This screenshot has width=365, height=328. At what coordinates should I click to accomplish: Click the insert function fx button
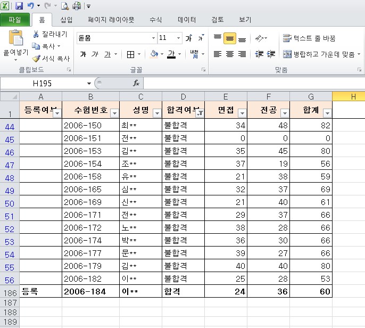point(136,83)
